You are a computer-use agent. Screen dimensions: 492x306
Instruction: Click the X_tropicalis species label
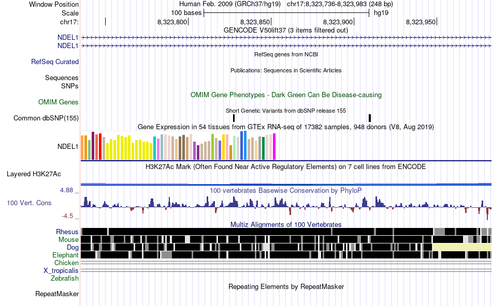[61, 271]
